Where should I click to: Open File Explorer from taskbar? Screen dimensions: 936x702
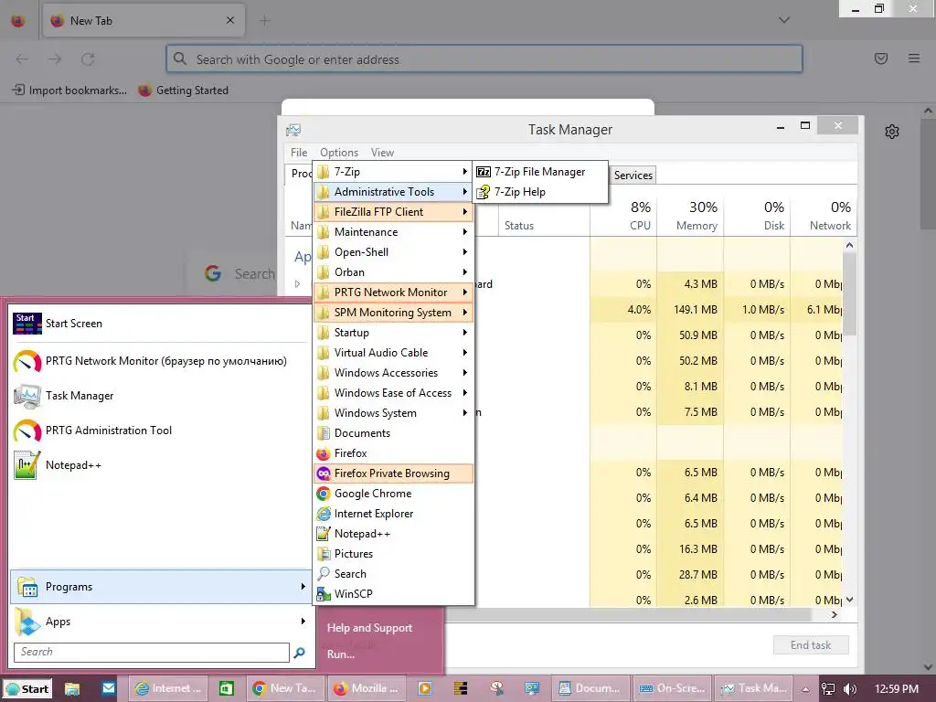pos(72,688)
